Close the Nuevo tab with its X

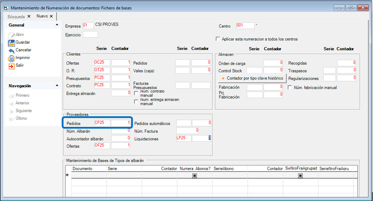coord(51,16)
